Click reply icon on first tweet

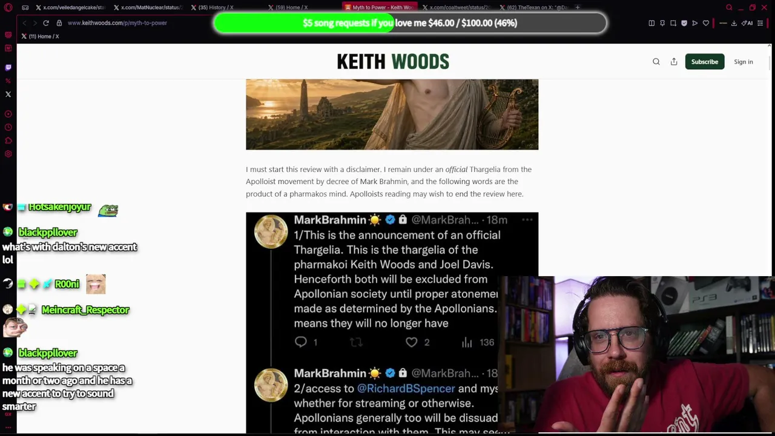pyautogui.click(x=301, y=342)
